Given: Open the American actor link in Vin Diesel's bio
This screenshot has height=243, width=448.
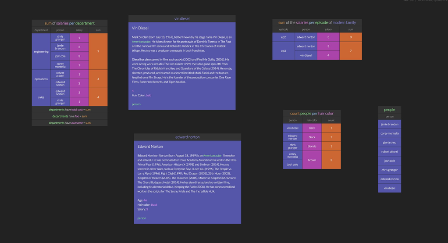Looking at the screenshot, I should [141, 42].
